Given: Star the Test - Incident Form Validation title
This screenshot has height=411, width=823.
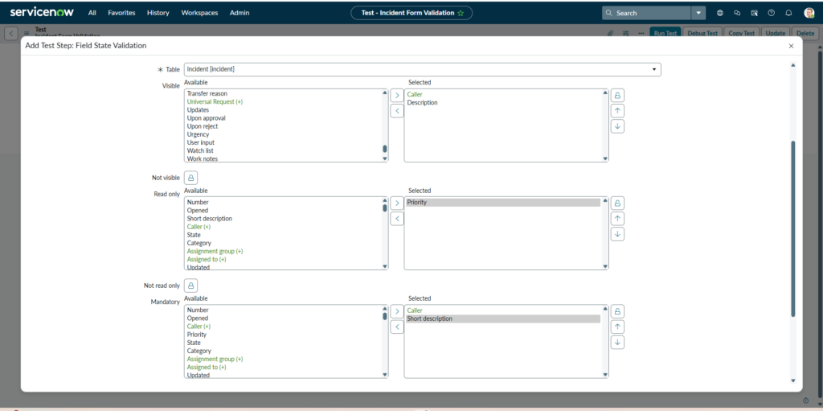Looking at the screenshot, I should pyautogui.click(x=461, y=13).
